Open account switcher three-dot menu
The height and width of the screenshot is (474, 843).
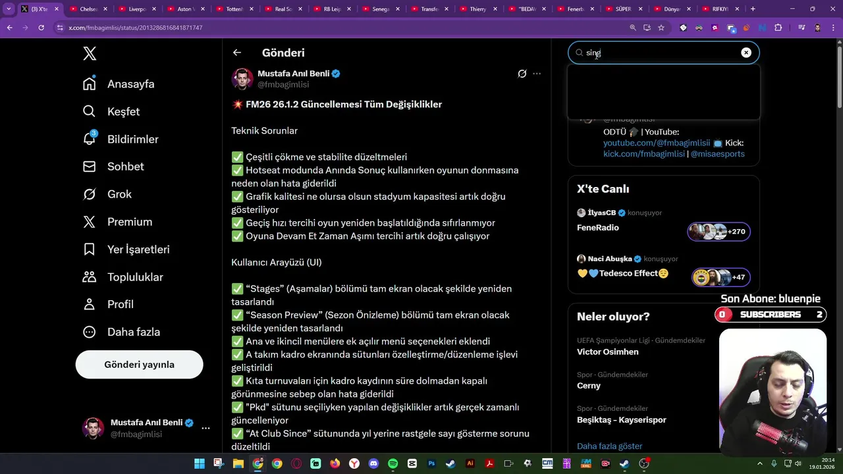click(205, 428)
